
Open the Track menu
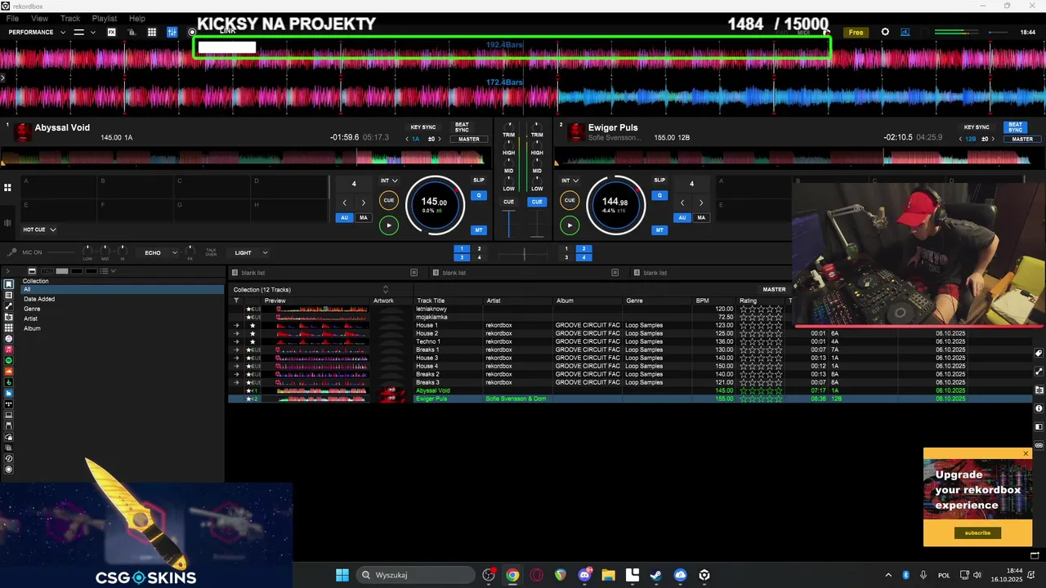pyautogui.click(x=70, y=18)
